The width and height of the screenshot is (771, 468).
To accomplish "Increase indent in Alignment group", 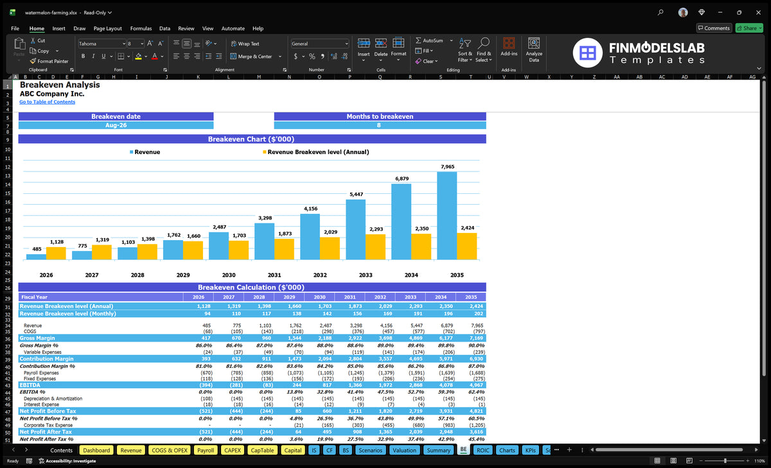I will point(220,56).
